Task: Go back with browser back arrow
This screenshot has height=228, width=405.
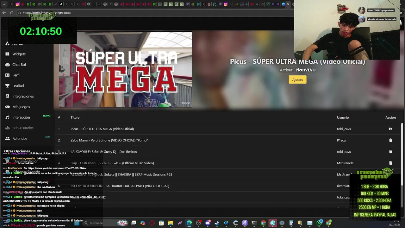Action: (4, 13)
